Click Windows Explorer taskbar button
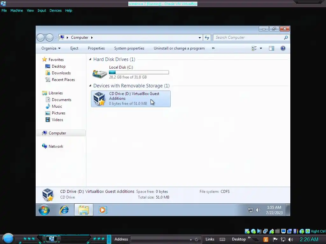This screenshot has width=326, height=244. click(84, 210)
